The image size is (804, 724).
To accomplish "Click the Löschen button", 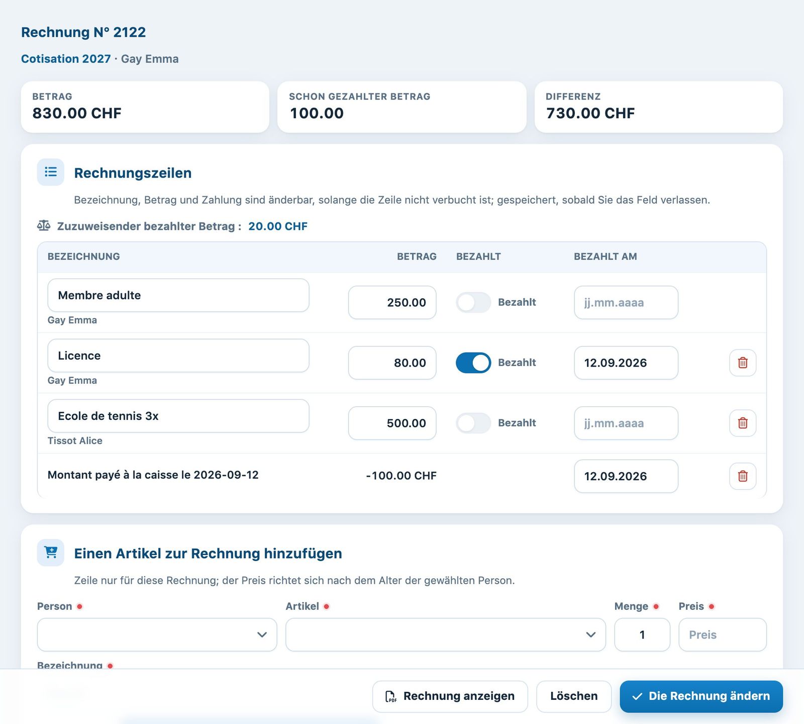I will [574, 696].
